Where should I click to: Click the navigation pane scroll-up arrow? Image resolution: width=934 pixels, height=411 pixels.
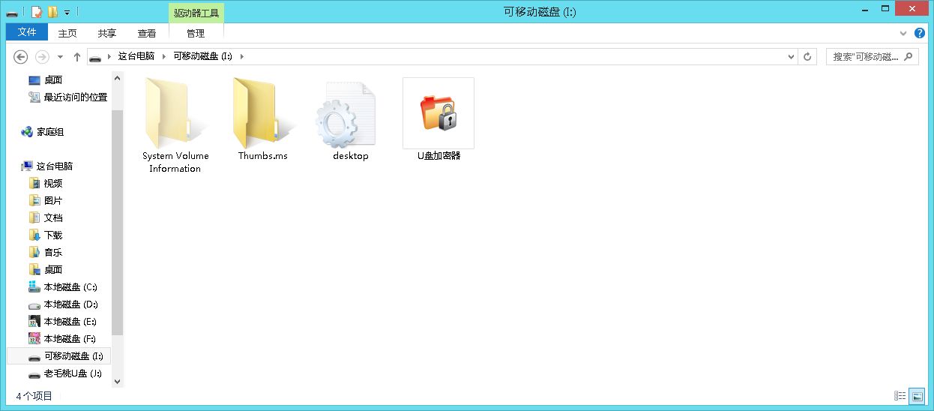click(x=117, y=77)
